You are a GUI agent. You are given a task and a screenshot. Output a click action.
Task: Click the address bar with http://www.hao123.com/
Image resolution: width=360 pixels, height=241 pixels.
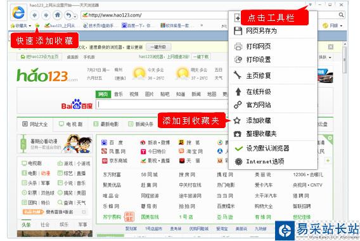pyautogui.click(x=154, y=15)
